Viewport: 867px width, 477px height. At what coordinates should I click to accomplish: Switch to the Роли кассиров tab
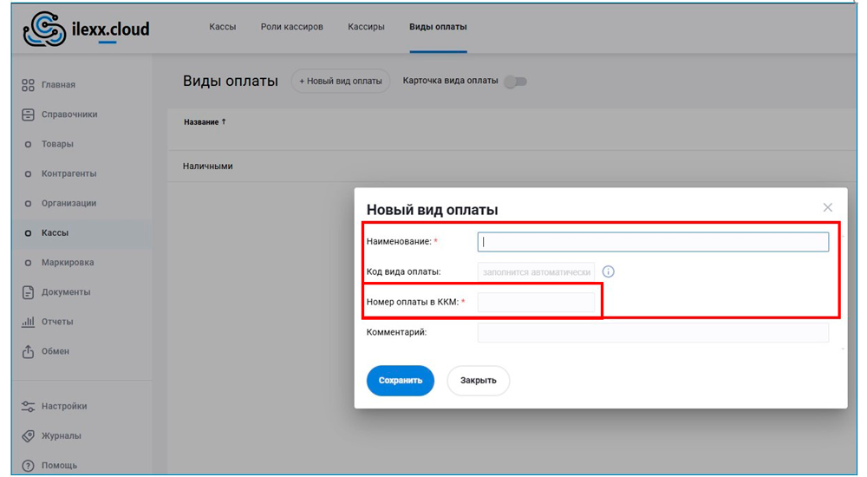(291, 27)
